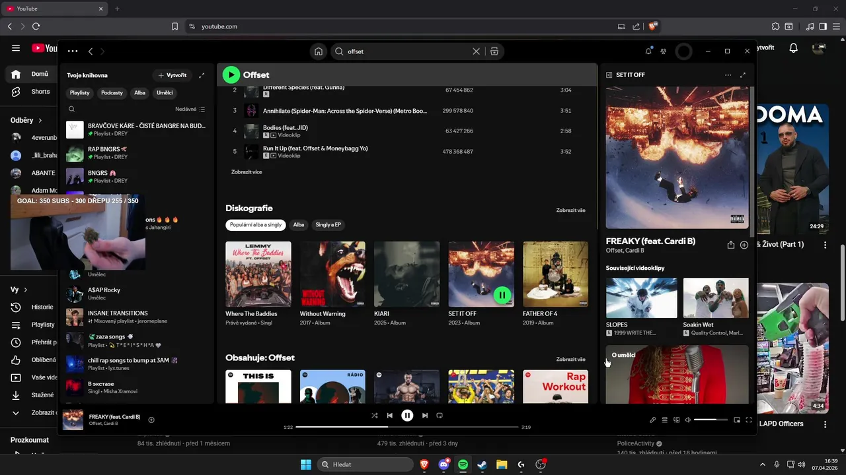Expand the Now Playing panel
Viewport: 846px width, 475px height.
click(x=743, y=75)
